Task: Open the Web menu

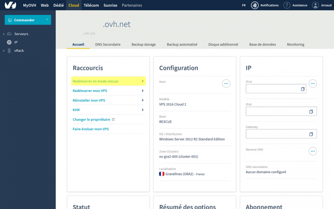Action: (x=45, y=5)
